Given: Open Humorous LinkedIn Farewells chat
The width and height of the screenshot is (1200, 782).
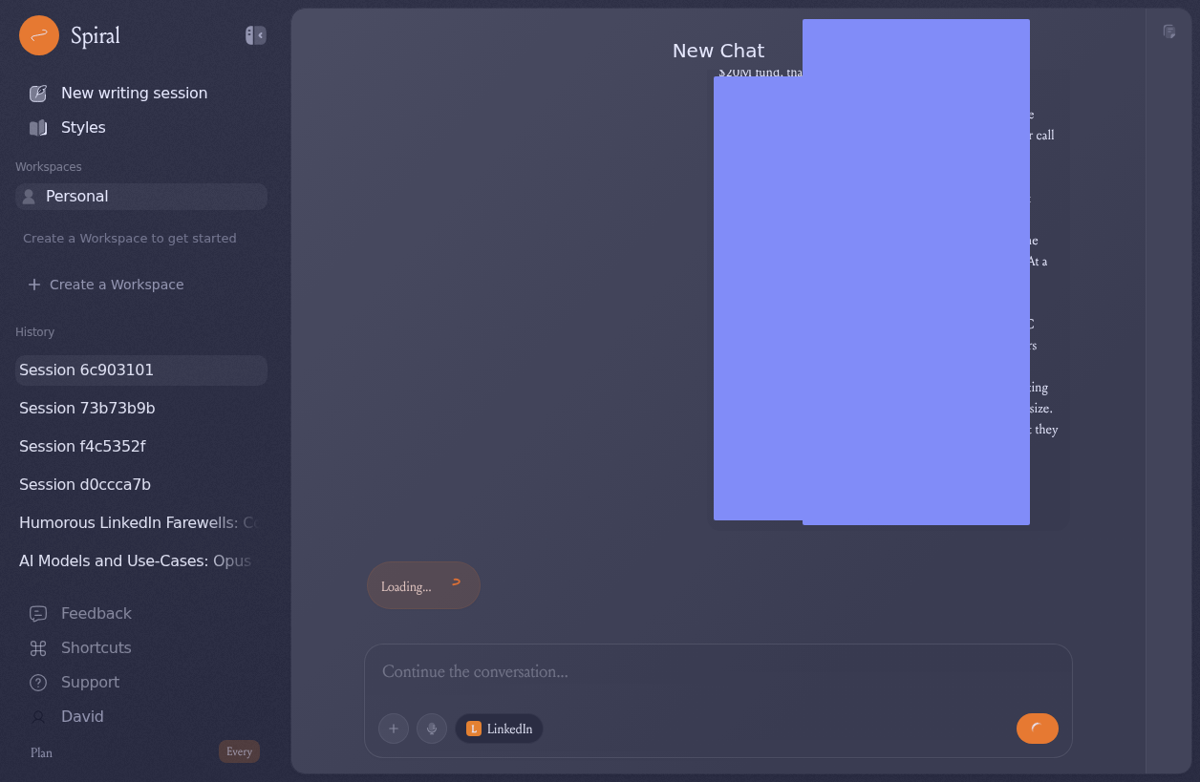Looking at the screenshot, I should (138, 523).
